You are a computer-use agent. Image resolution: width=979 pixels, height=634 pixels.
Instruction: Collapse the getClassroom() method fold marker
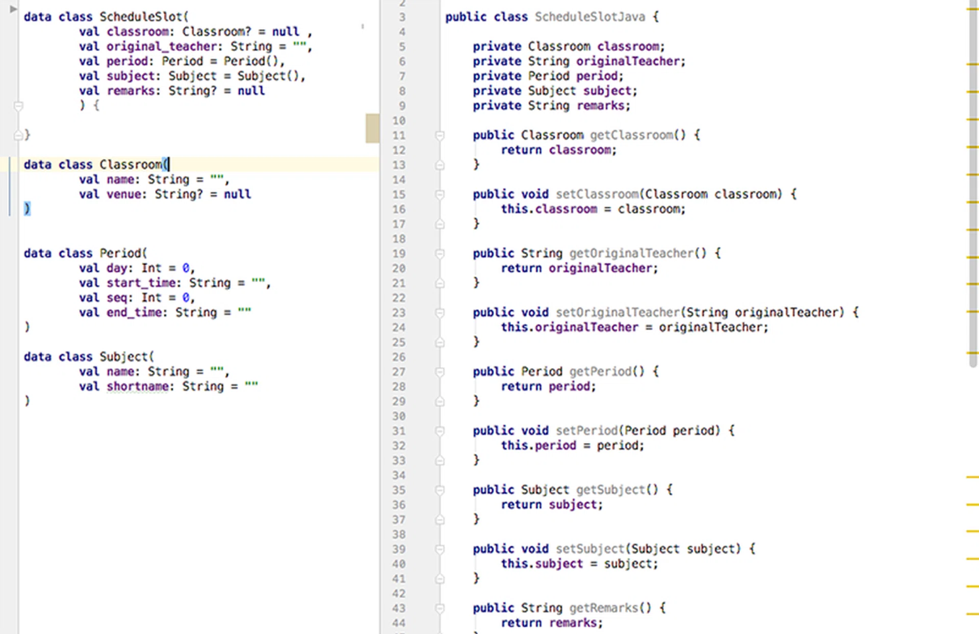440,135
